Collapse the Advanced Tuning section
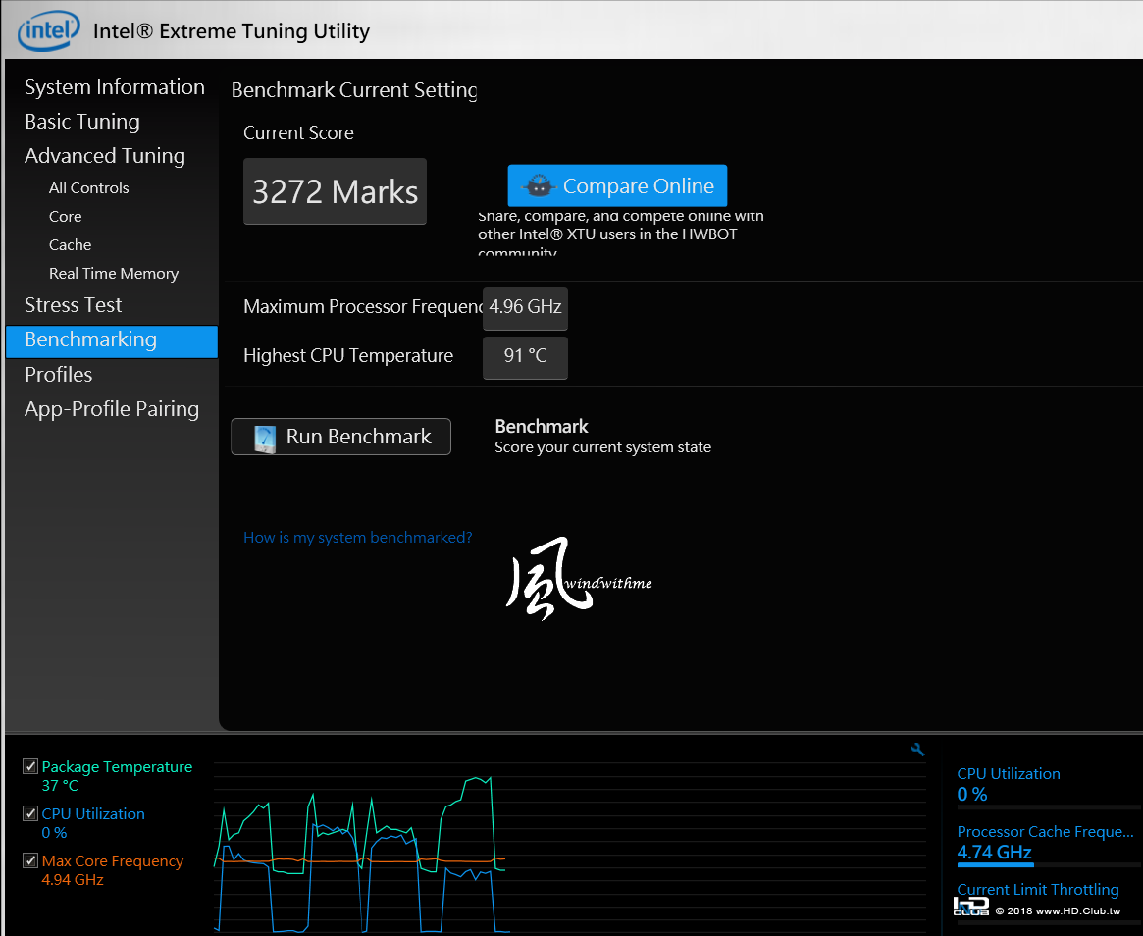The image size is (1143, 936). [105, 155]
